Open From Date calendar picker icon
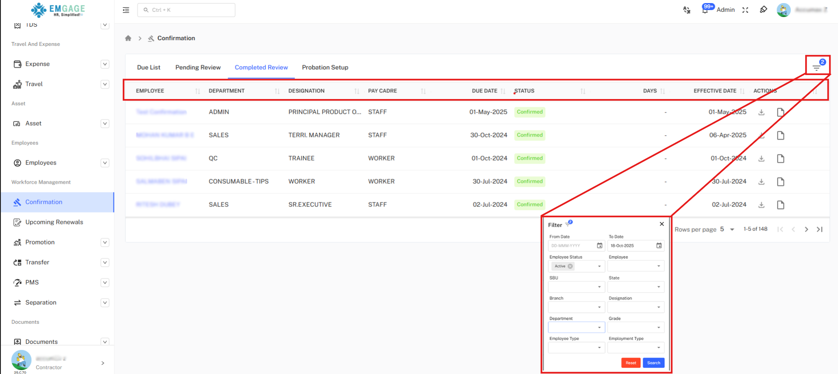This screenshot has height=374, width=838. coord(599,246)
